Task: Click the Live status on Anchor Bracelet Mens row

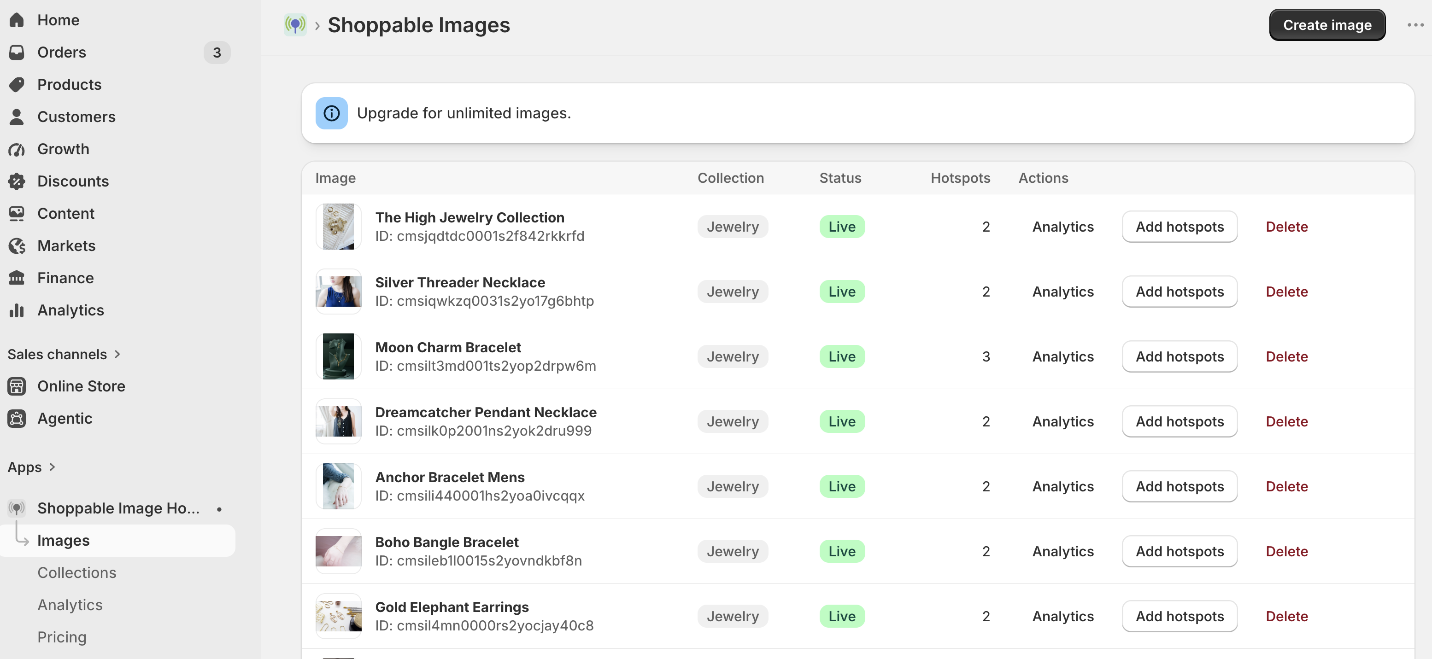Action: pos(842,487)
